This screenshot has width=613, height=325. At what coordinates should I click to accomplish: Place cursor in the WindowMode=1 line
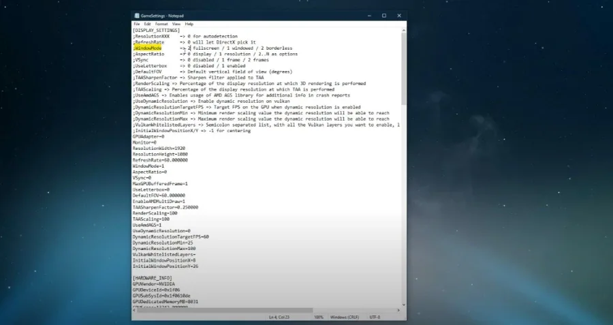tap(148, 166)
